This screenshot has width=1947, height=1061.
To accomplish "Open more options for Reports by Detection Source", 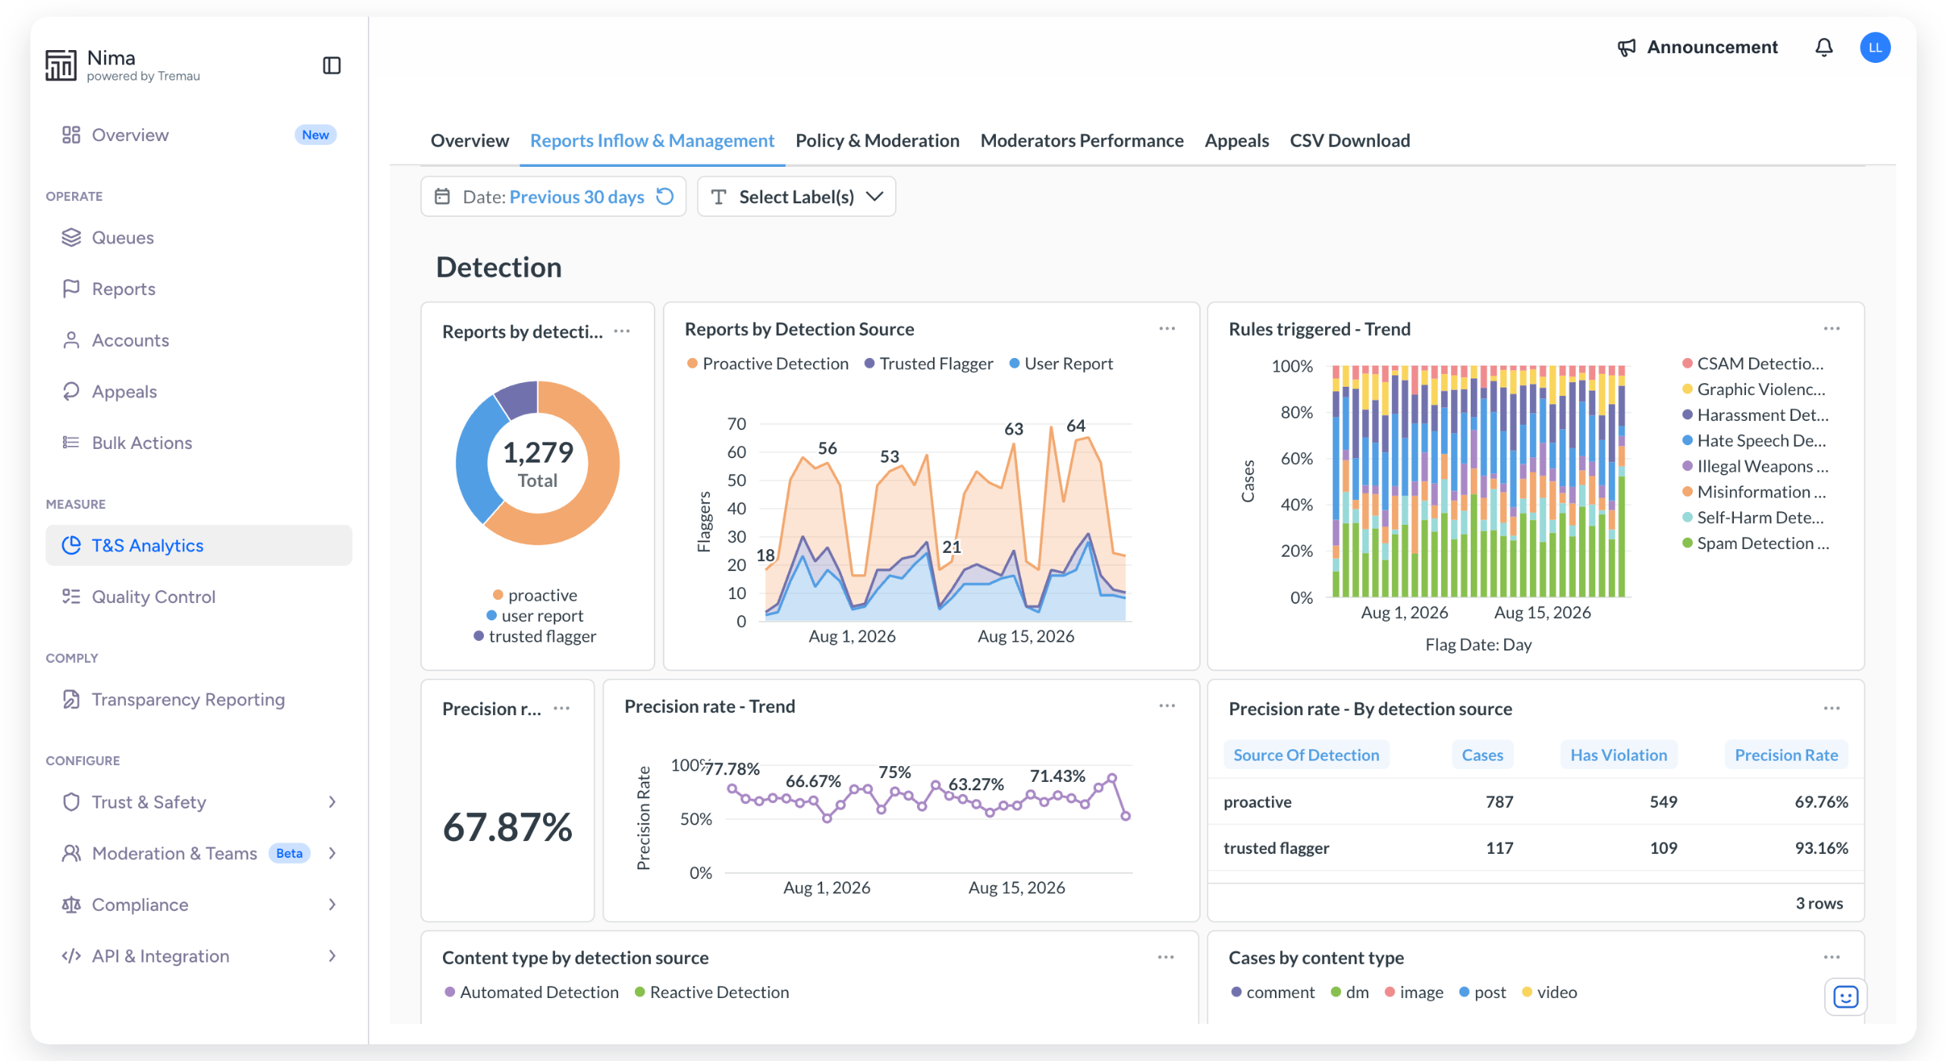I will [1167, 329].
